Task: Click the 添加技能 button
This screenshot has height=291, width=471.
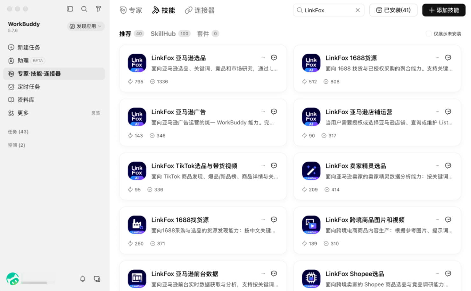Action: pos(444,10)
